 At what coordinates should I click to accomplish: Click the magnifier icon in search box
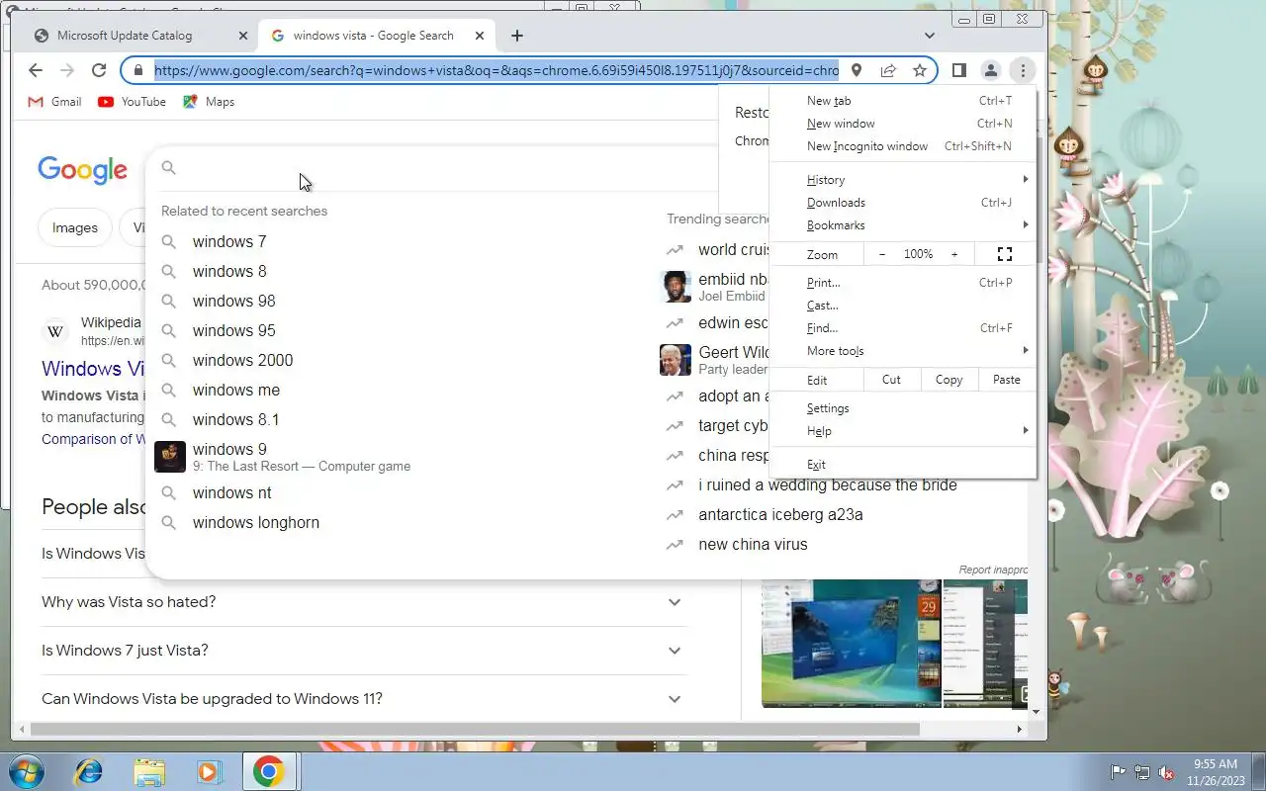(x=169, y=167)
